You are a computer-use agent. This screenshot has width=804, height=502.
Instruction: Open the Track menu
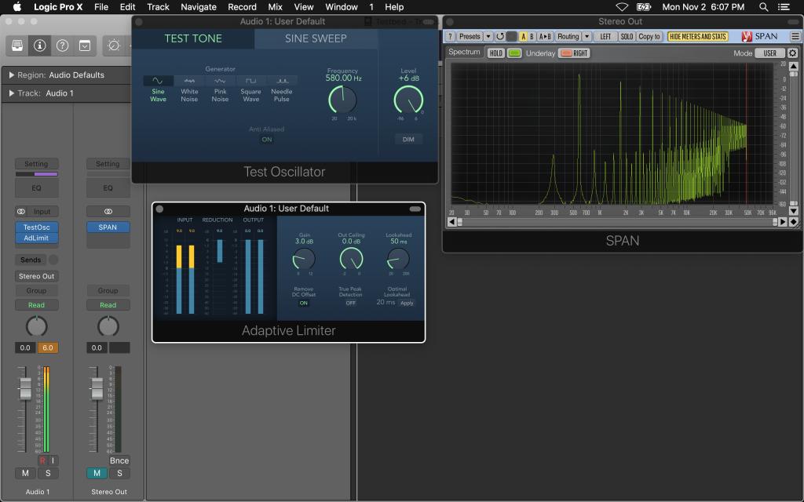[158, 7]
